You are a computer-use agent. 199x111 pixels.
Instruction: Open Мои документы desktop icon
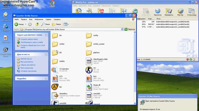[6, 17]
